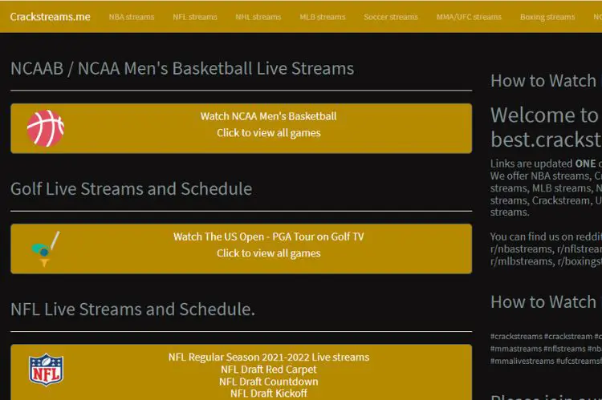Open the MMA/UFC streams menu item
This screenshot has height=400, width=602.
coord(469,18)
